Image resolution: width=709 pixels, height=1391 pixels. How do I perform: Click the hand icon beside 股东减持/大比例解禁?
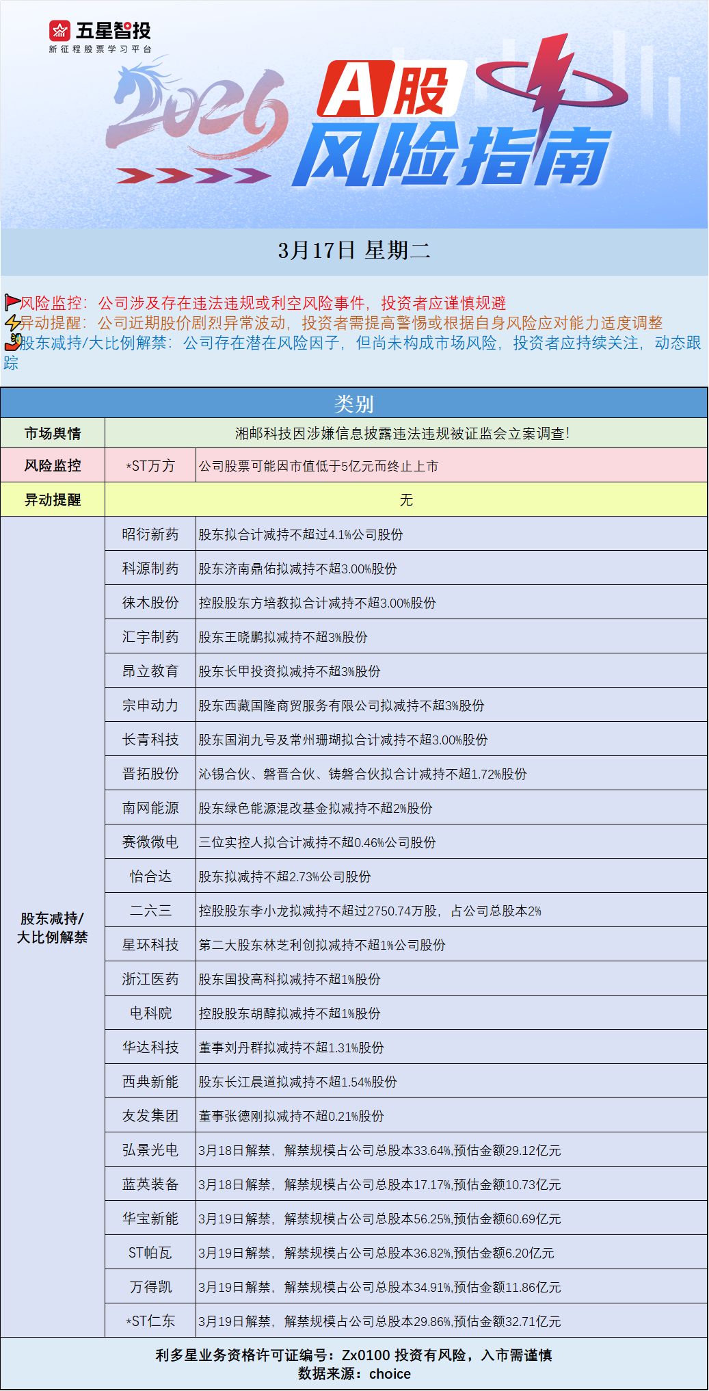pyautogui.click(x=12, y=342)
